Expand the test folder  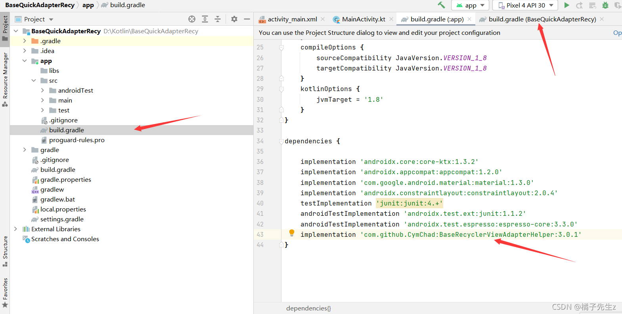point(42,110)
